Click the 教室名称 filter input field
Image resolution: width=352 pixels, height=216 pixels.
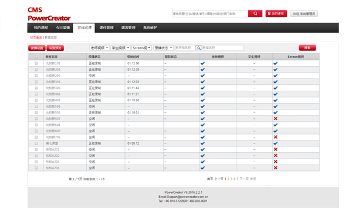coord(222,48)
